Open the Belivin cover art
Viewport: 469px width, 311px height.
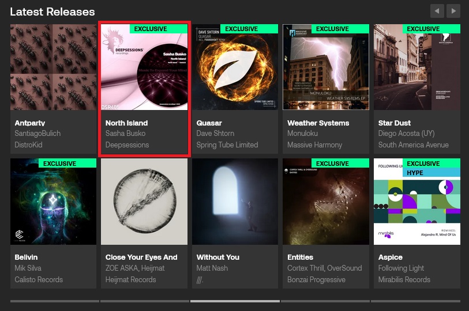(53, 202)
